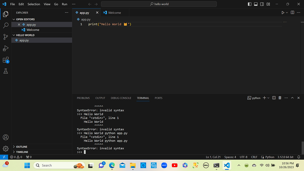Open the Extensions view
This screenshot has width=304, height=171.
click(6, 60)
